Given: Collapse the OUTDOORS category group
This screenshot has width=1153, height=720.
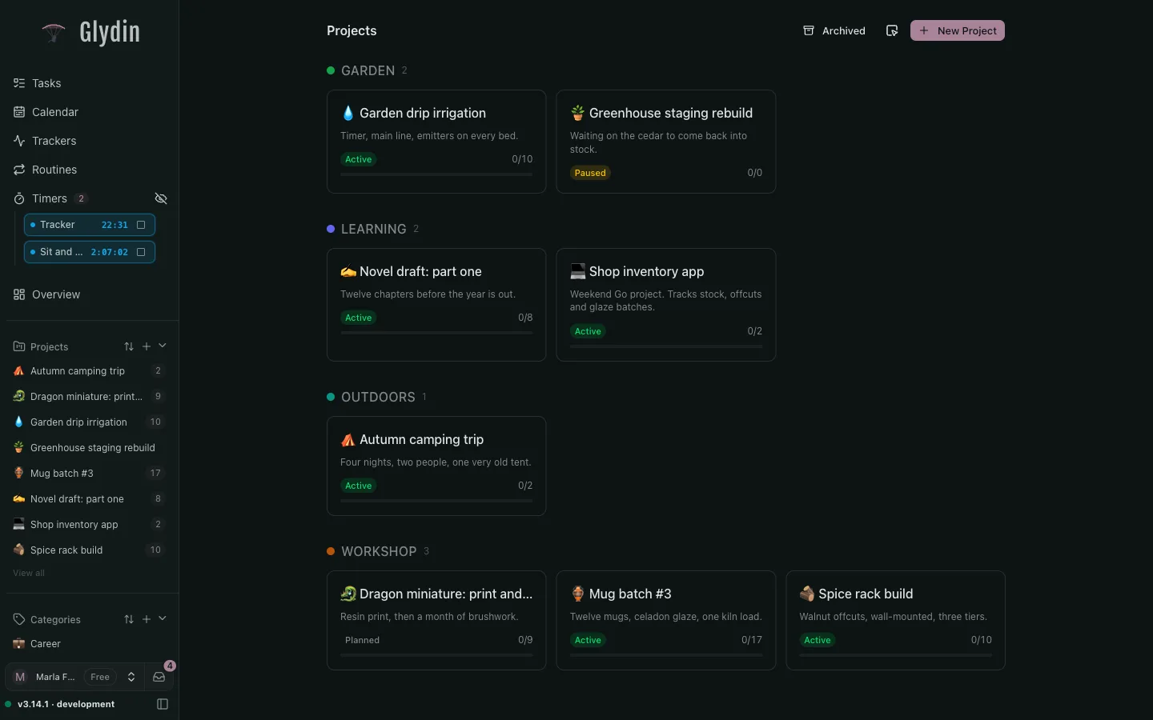Looking at the screenshot, I should pos(377,397).
